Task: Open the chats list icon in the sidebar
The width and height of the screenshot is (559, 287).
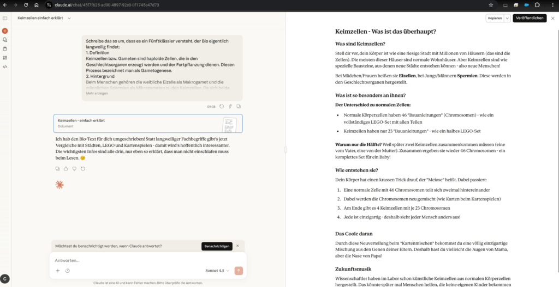Action: 5,40
